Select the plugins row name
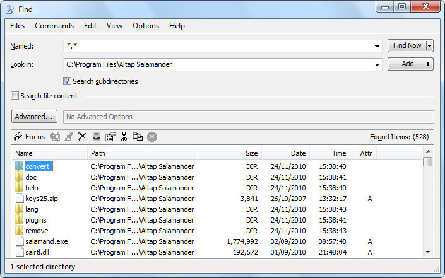 [x=36, y=220]
